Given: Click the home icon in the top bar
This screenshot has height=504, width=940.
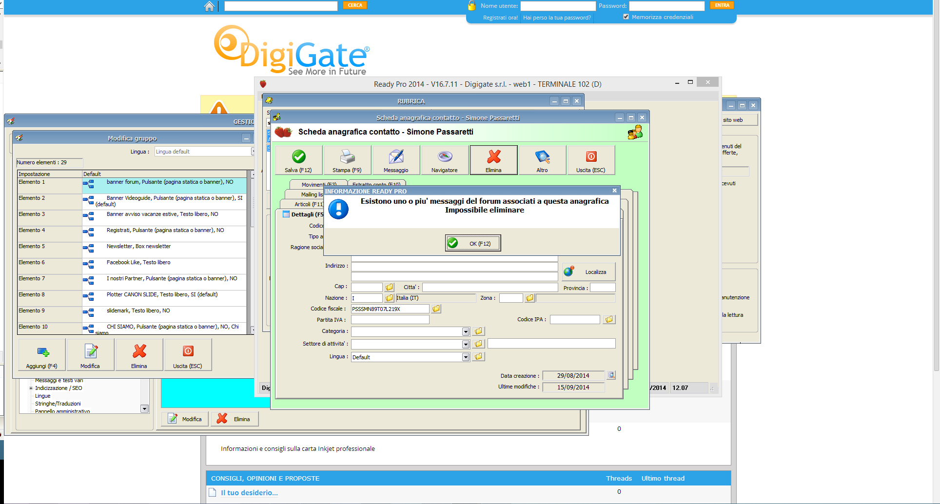Looking at the screenshot, I should (x=209, y=6).
